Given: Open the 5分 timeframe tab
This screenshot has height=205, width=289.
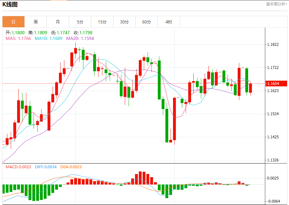Looking at the screenshot, I should pyautogui.click(x=80, y=22).
